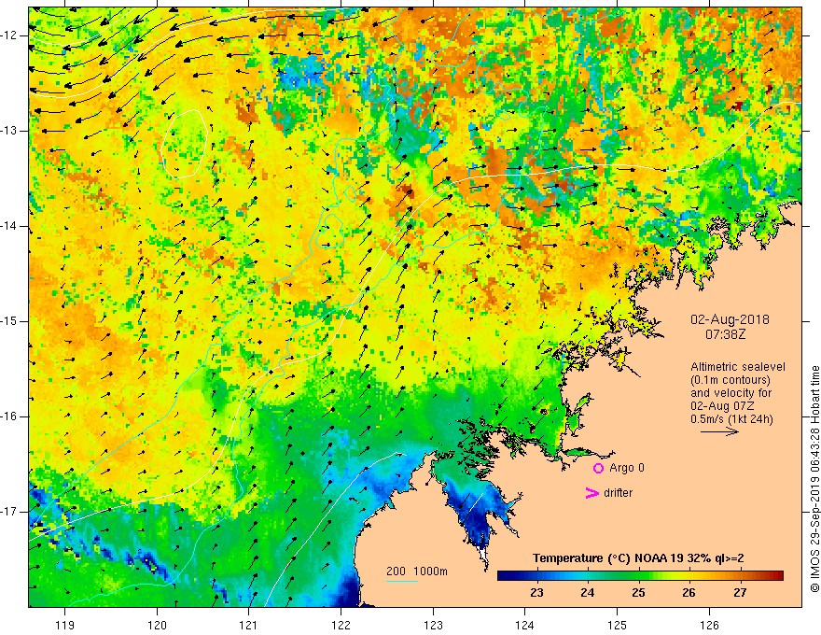Click the 27 tick on temperature scale
821x635 pixels.
pos(740,593)
